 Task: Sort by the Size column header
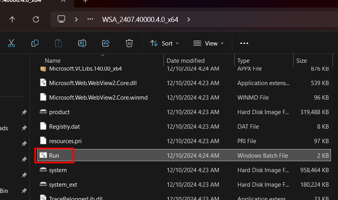click(x=301, y=61)
